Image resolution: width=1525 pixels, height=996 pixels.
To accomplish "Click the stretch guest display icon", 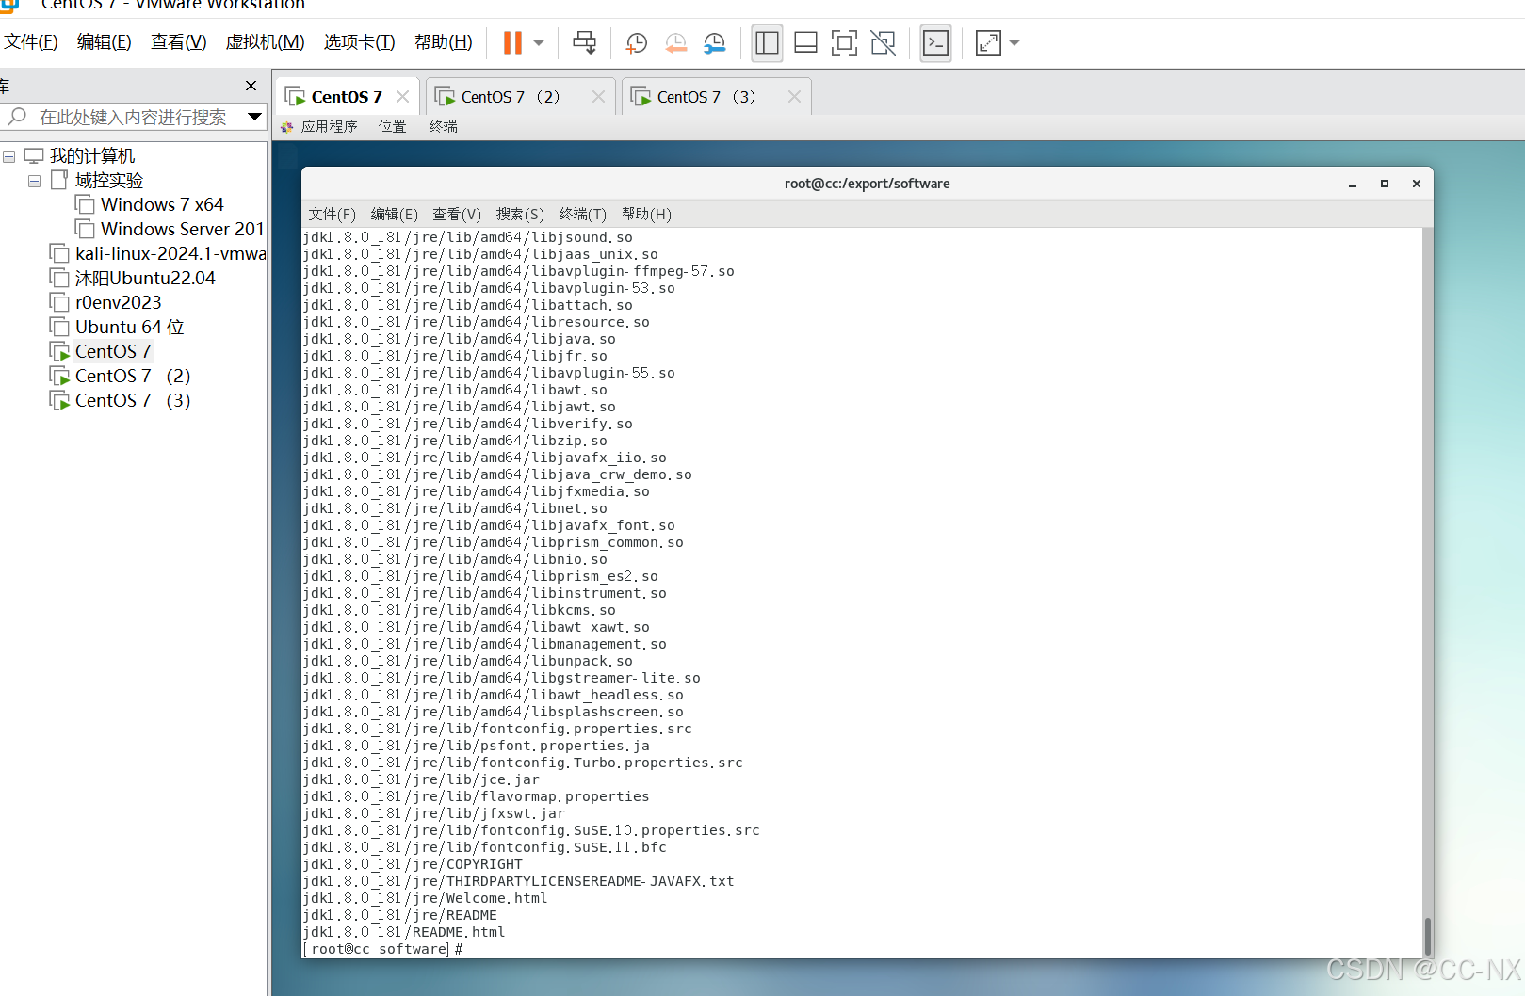I will (x=988, y=42).
